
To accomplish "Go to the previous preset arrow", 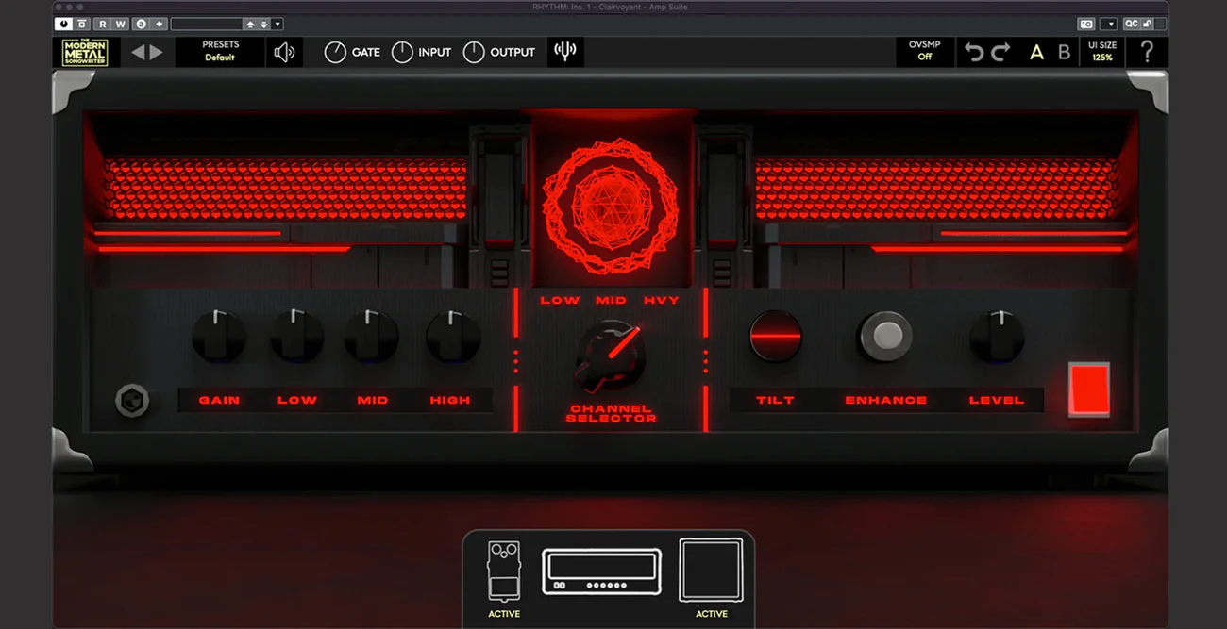I will pyautogui.click(x=138, y=53).
